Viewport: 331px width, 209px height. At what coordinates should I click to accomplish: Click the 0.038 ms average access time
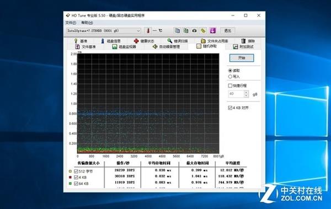pos(163,170)
